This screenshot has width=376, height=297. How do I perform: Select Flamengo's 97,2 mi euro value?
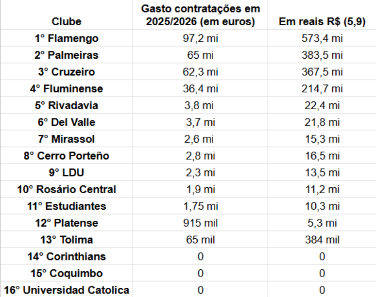point(200,38)
